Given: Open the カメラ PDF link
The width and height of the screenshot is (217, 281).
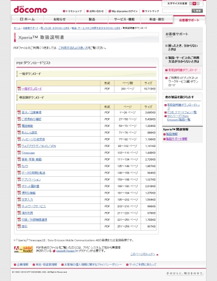Looking at the screenshot, I should pos(25,166).
